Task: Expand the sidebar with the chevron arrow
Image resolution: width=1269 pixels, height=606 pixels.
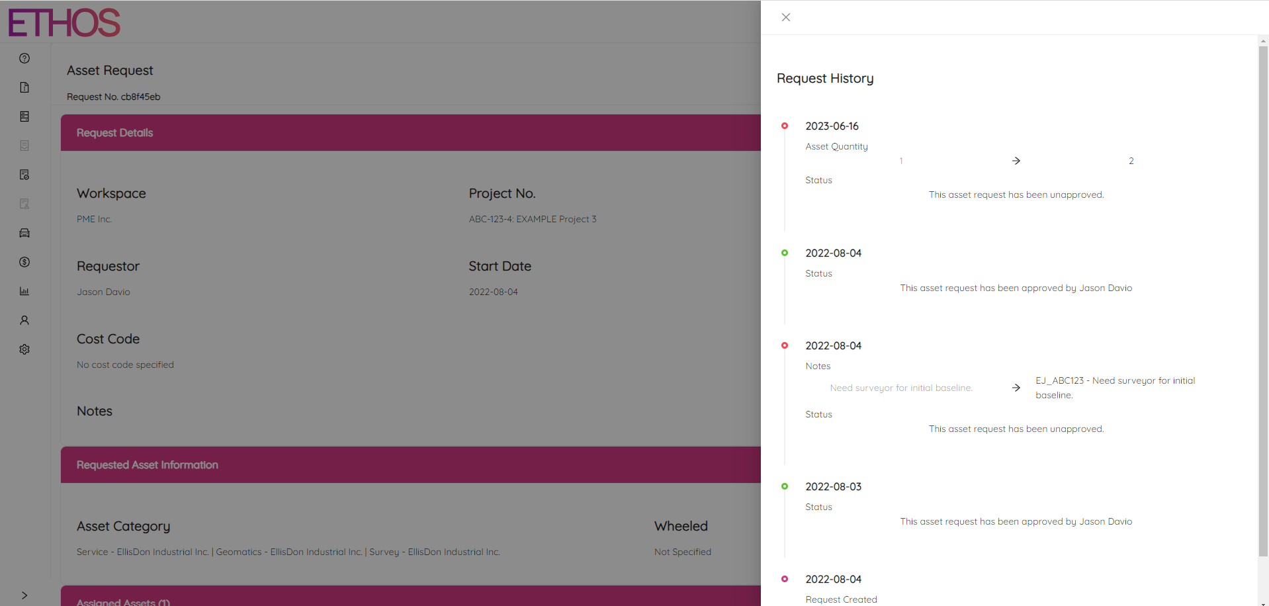Action: (24, 595)
